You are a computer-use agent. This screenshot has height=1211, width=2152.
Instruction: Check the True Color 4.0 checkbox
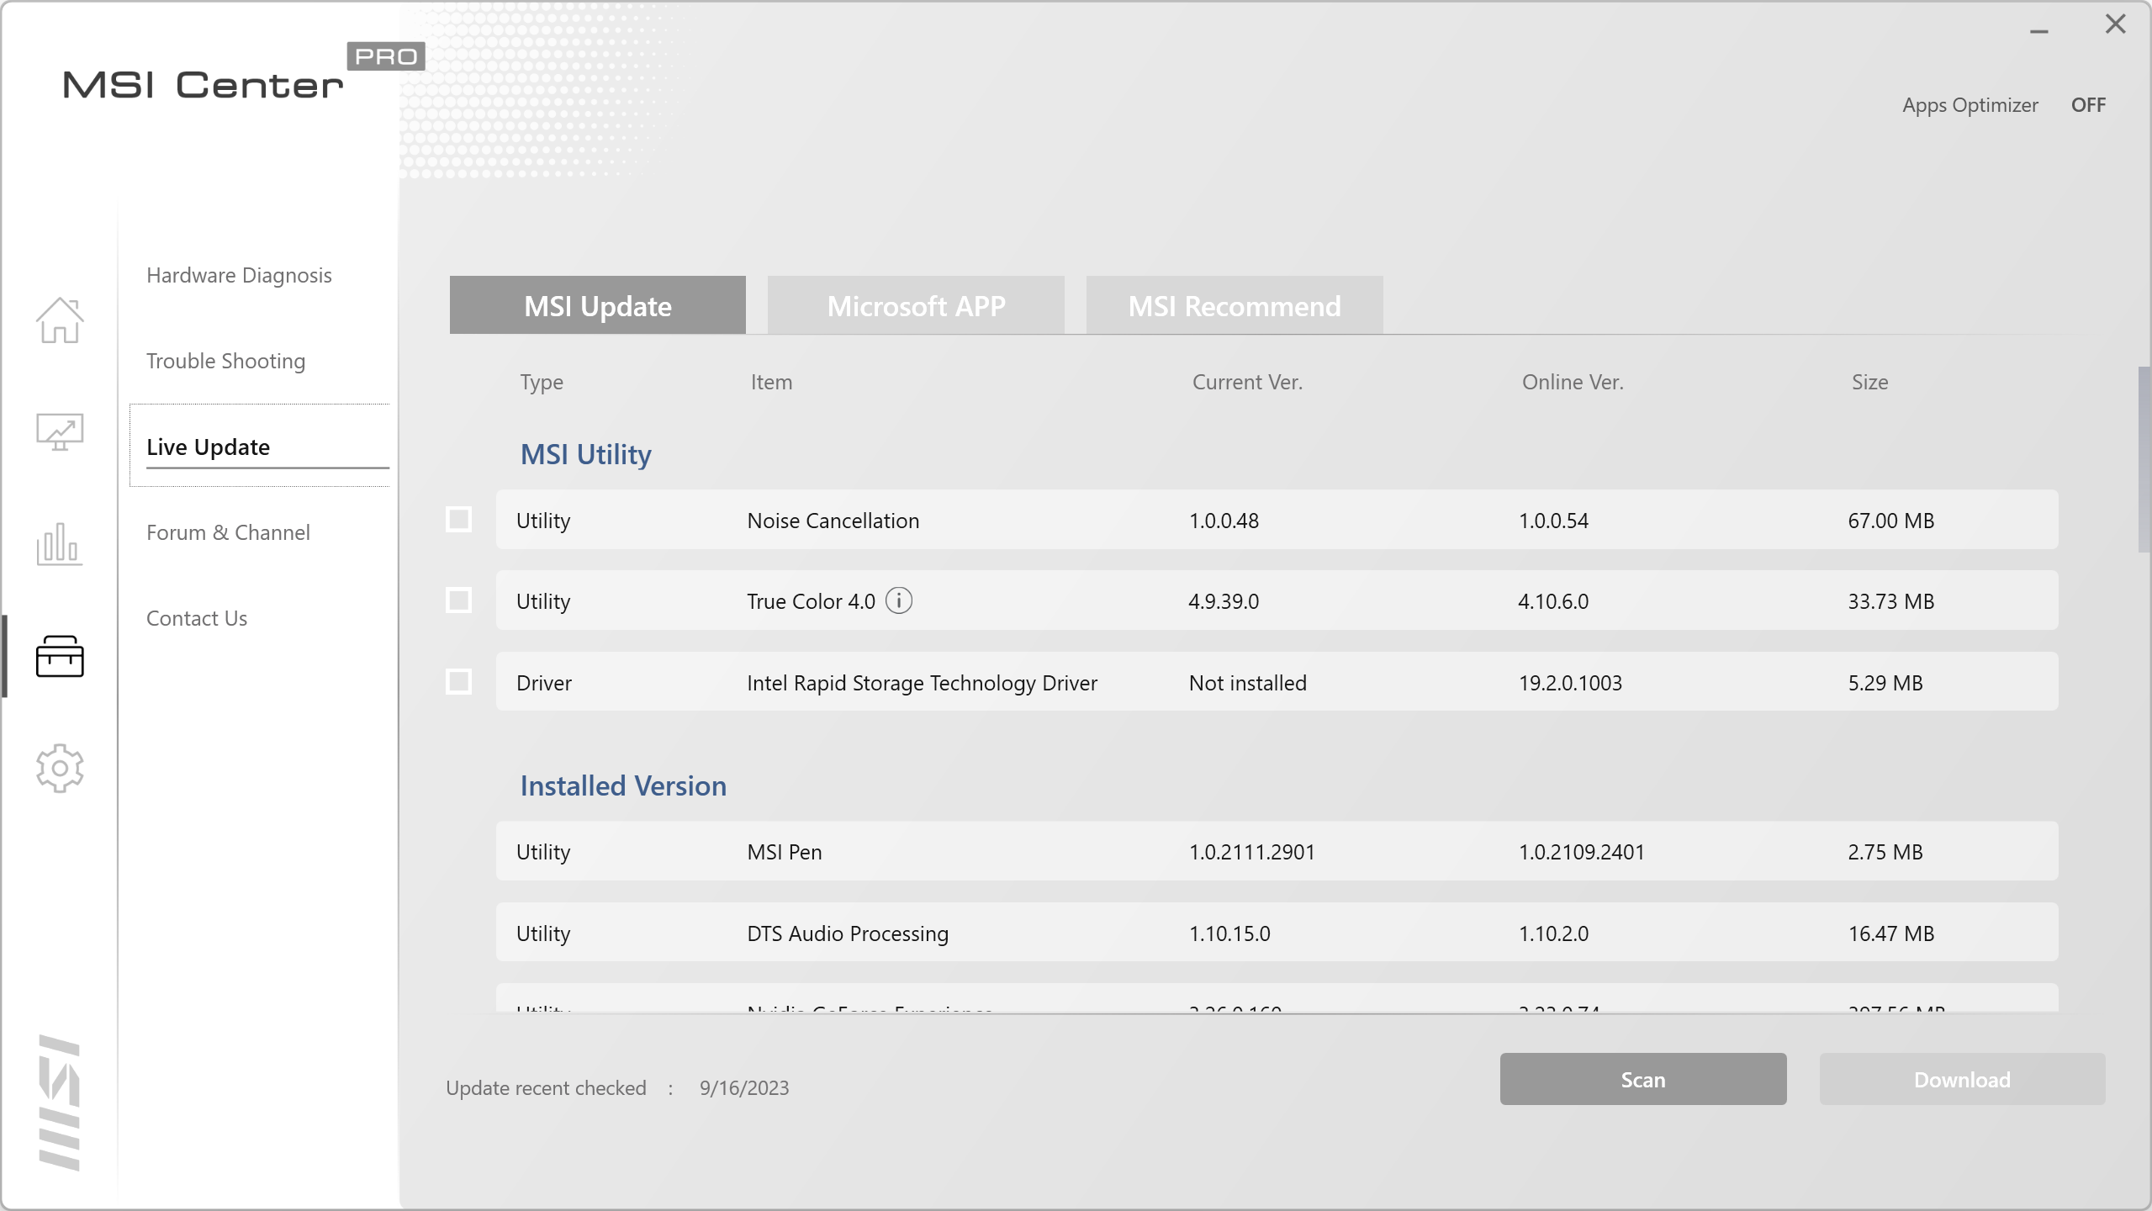(x=458, y=600)
